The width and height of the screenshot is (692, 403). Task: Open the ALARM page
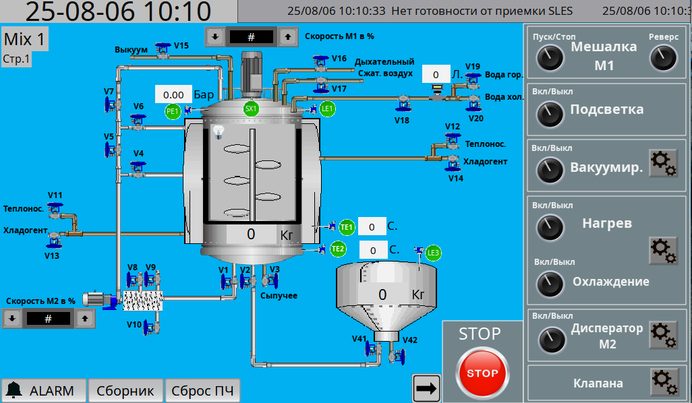coord(45,390)
